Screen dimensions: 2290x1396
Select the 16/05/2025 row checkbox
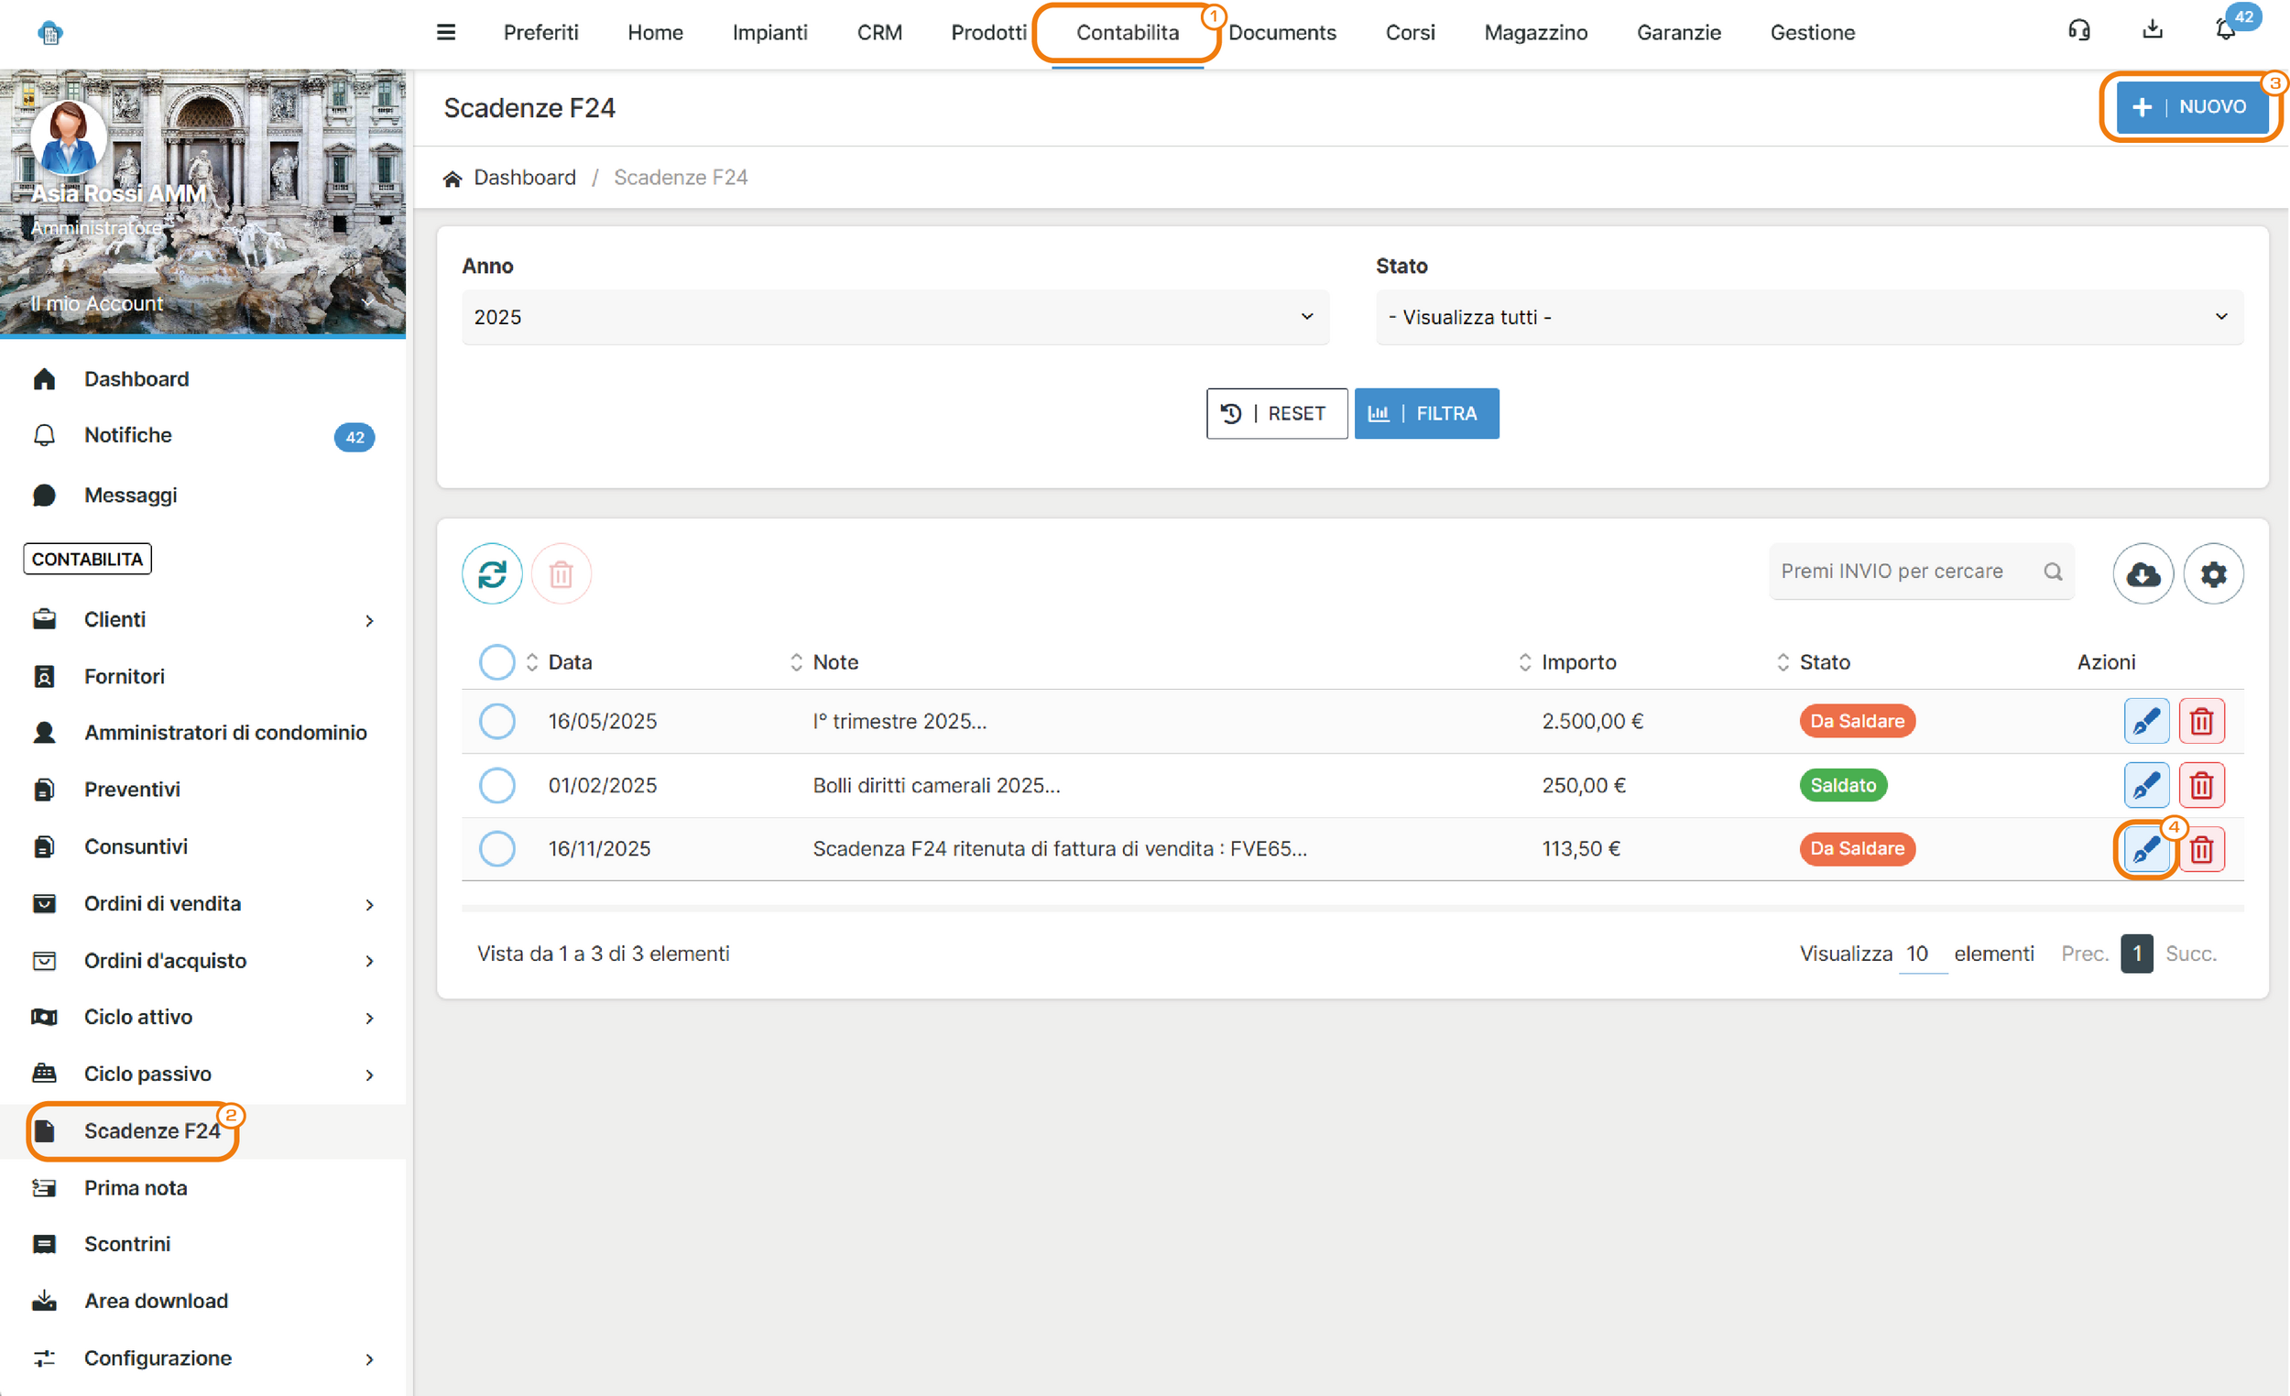click(496, 720)
